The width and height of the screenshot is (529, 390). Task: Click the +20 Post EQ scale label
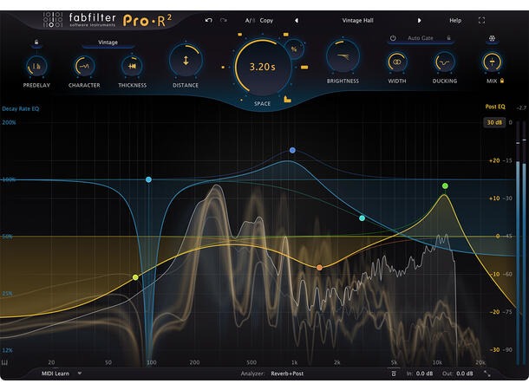coord(494,160)
